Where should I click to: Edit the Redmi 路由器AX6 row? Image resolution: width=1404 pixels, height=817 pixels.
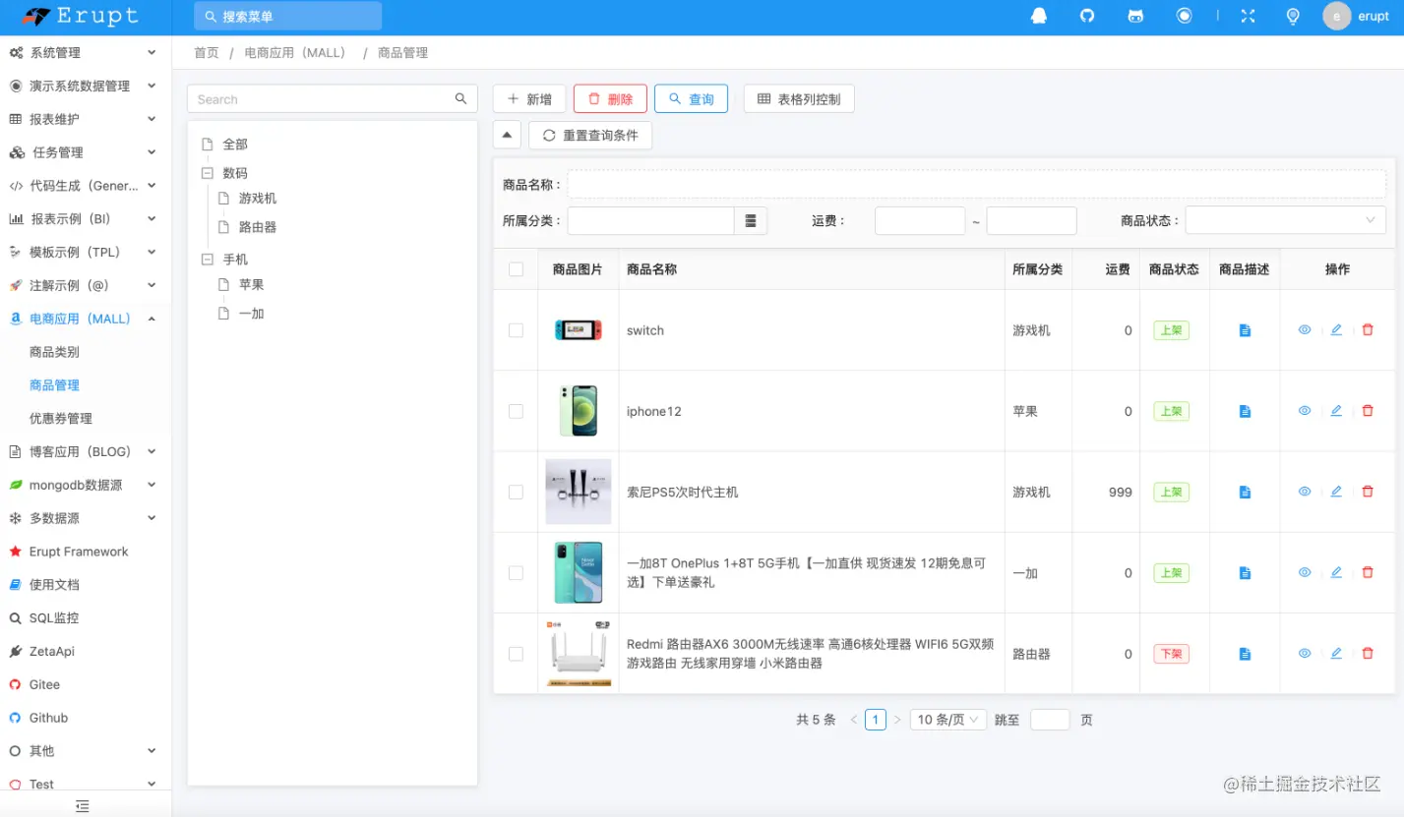[1336, 653]
